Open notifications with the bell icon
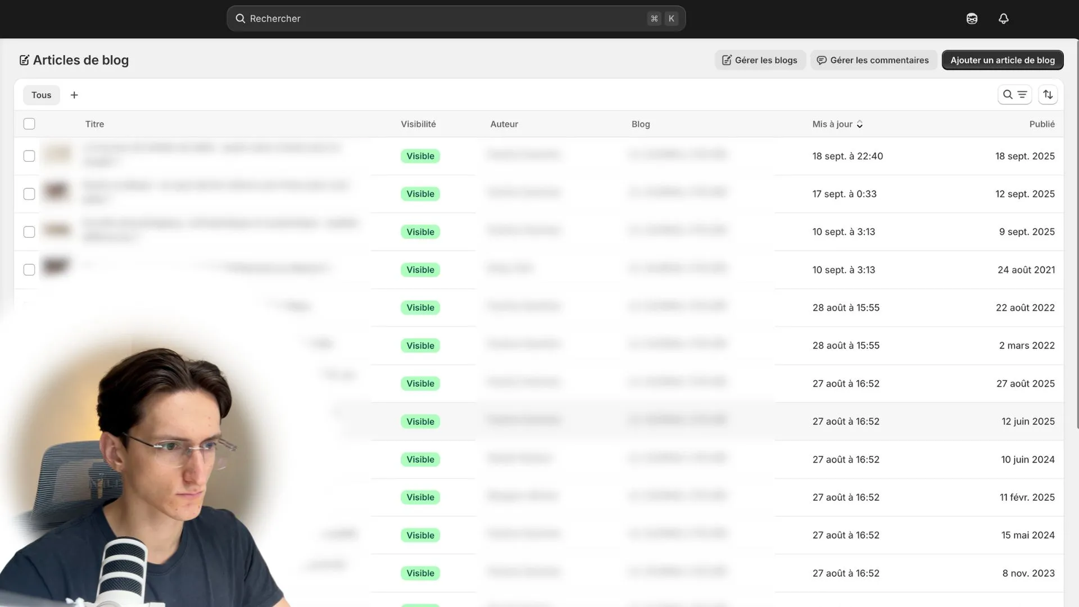This screenshot has height=607, width=1079. [x=1004, y=18]
